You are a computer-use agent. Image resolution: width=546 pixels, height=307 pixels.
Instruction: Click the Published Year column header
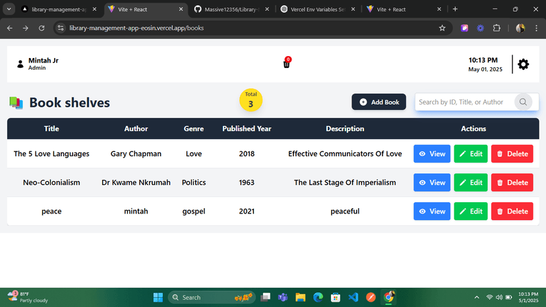pyautogui.click(x=247, y=128)
